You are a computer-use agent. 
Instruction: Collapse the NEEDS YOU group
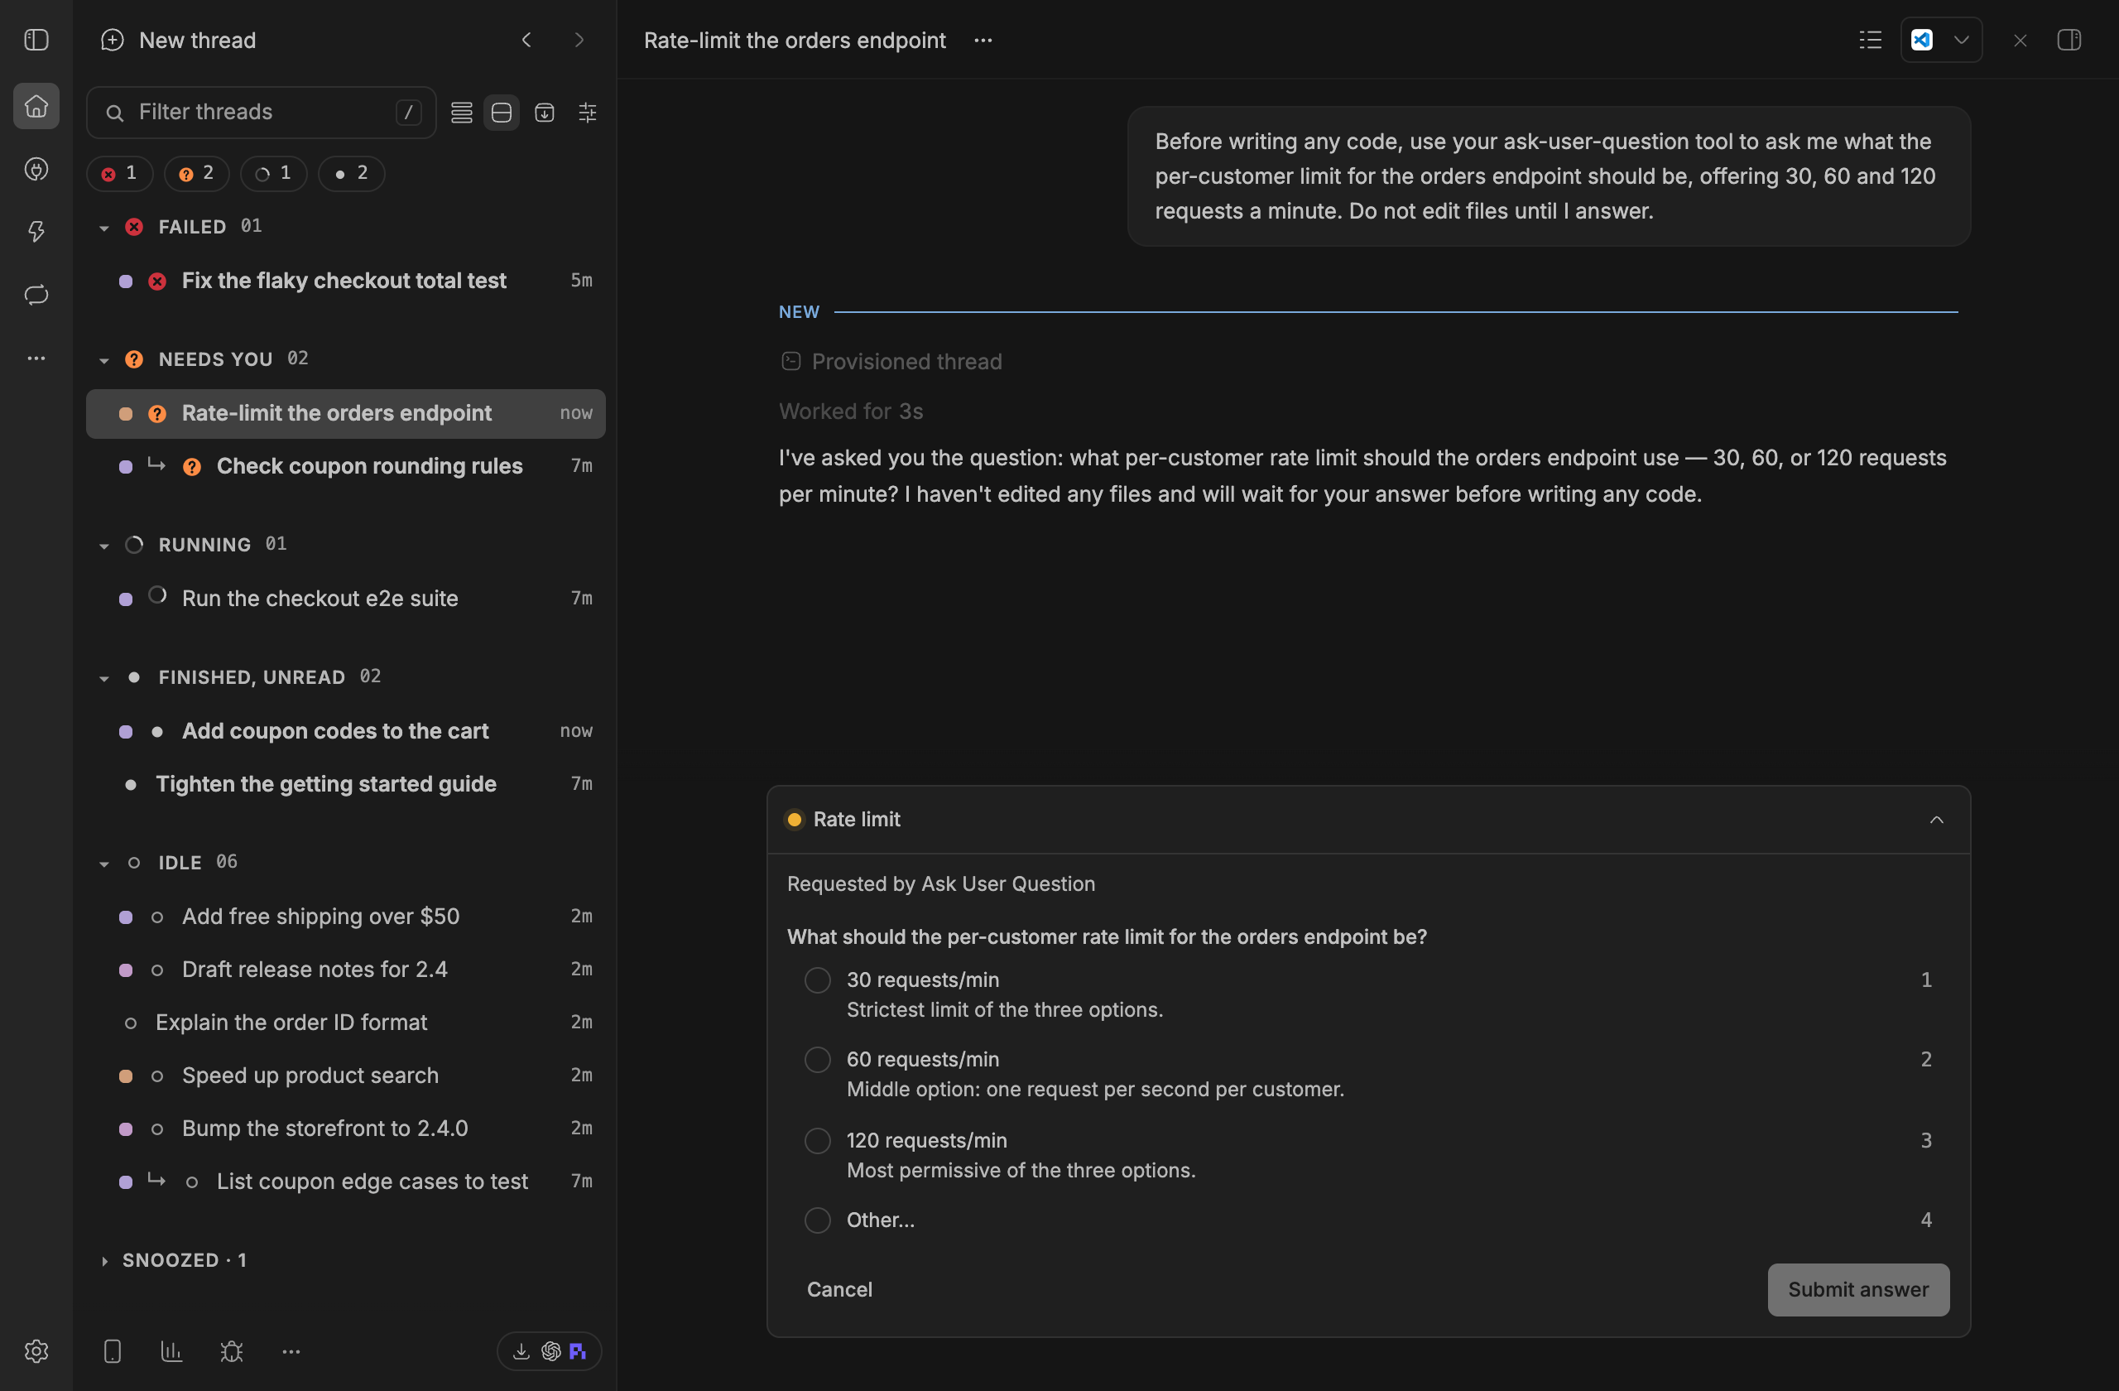[x=104, y=360]
